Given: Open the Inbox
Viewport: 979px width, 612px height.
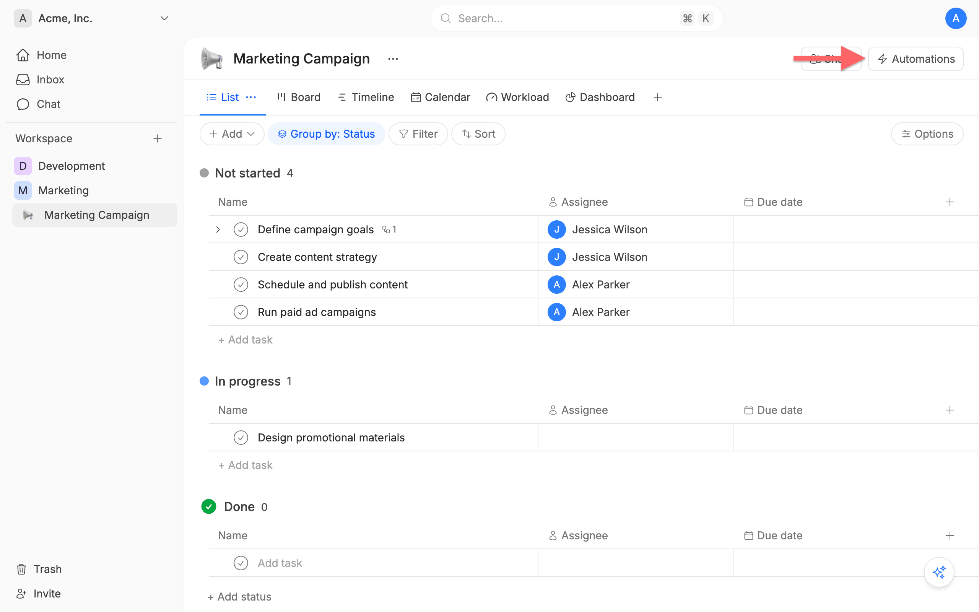Looking at the screenshot, I should click(x=50, y=80).
